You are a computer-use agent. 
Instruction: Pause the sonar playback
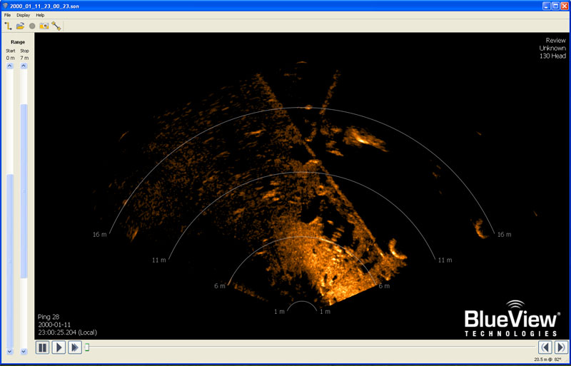42,347
